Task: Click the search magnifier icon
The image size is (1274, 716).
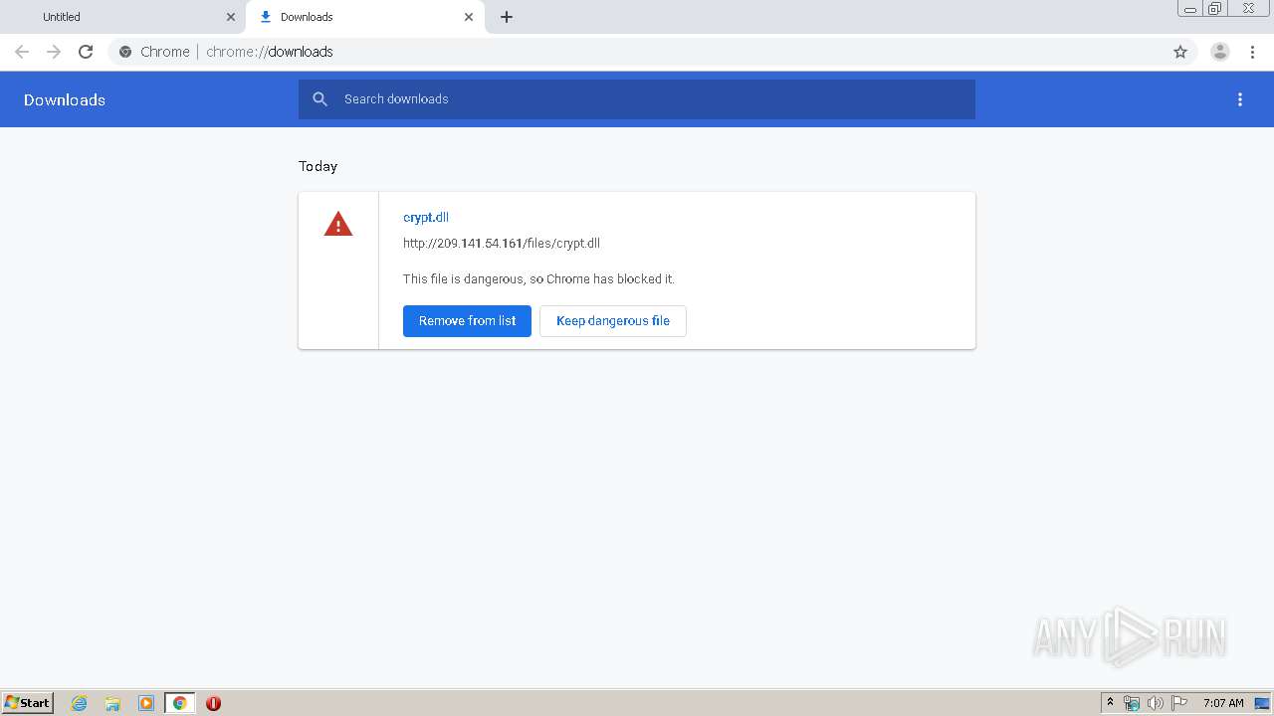Action: (x=319, y=99)
